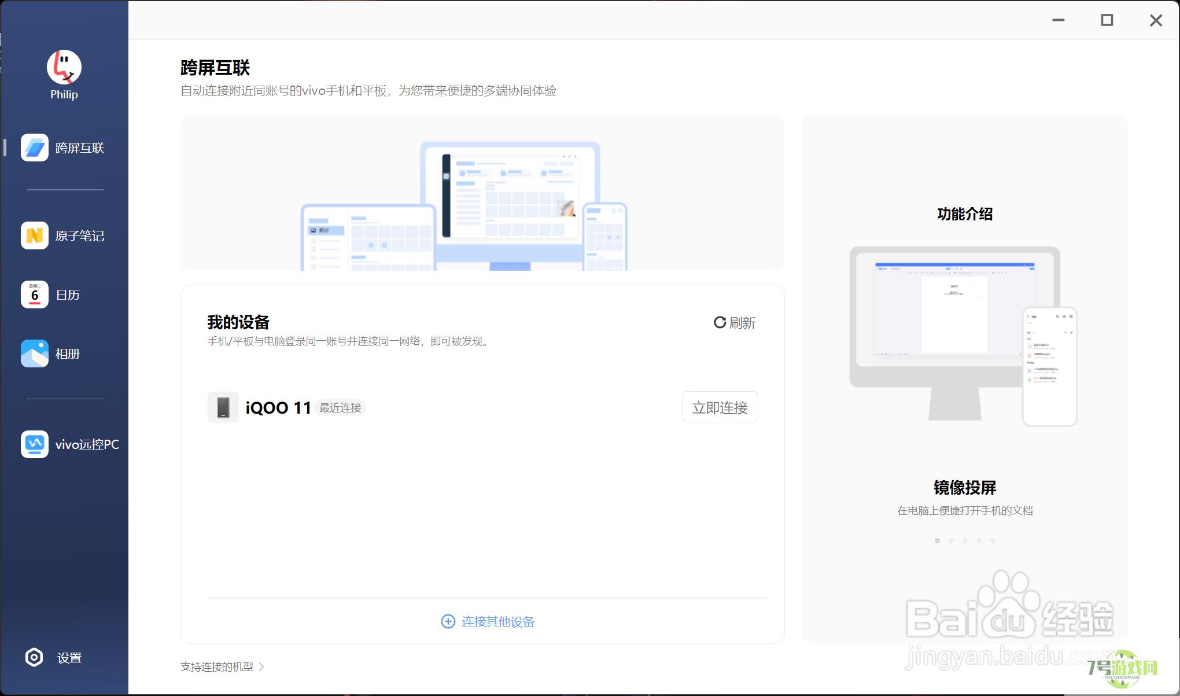Click 在电脑上便捷打开手机的文档 description
The height and width of the screenshot is (696, 1180).
[x=965, y=510]
